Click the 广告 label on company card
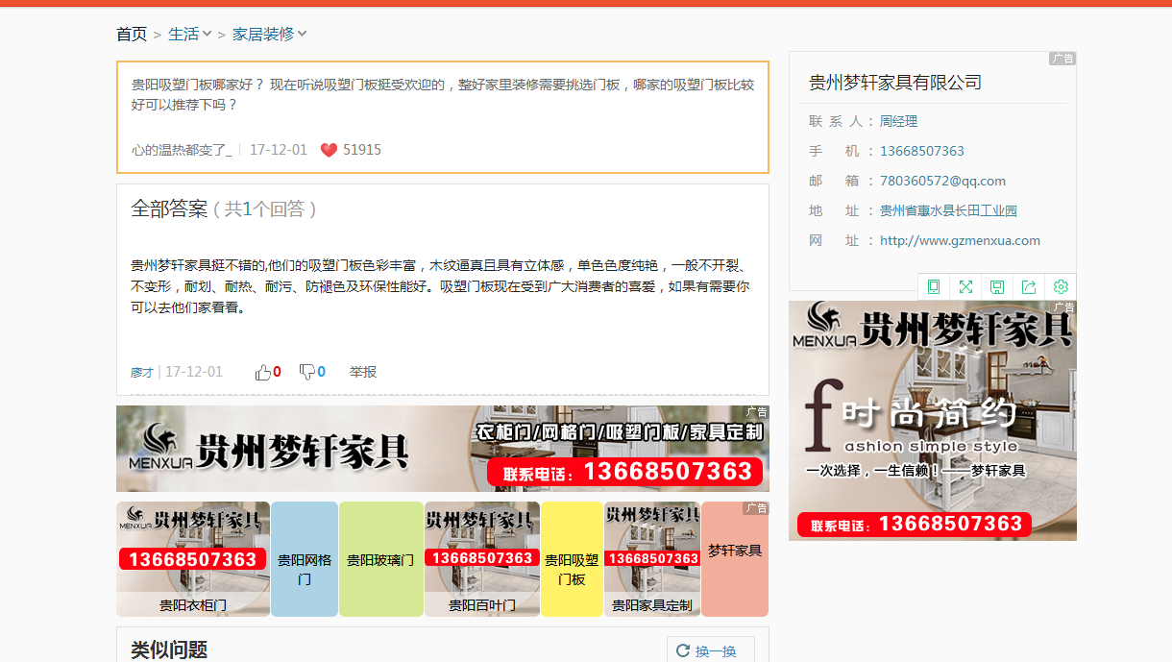The width and height of the screenshot is (1172, 662). (x=1062, y=59)
